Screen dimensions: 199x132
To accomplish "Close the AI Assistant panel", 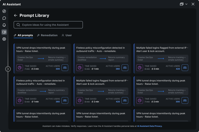I will tap(193, 4).
